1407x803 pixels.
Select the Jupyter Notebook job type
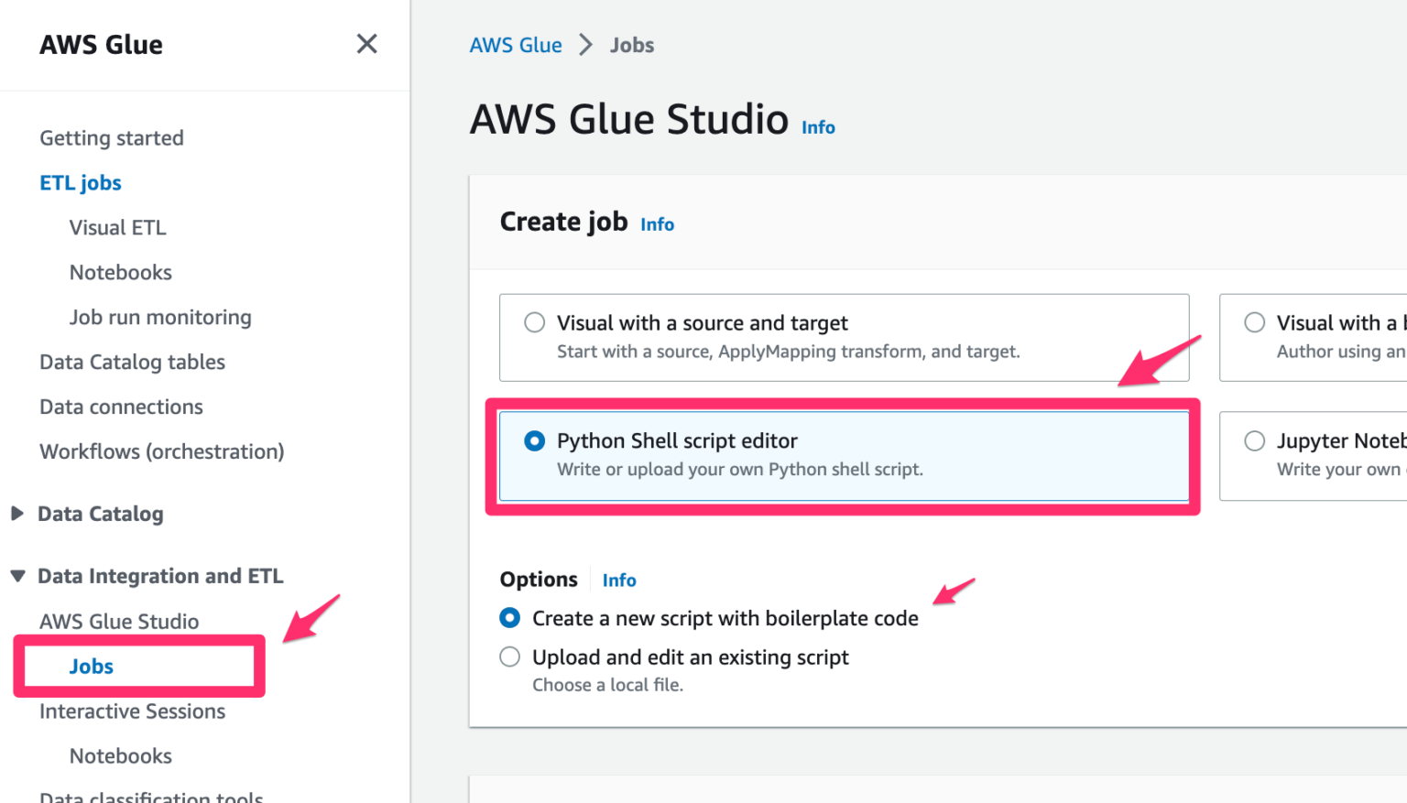[1254, 440]
